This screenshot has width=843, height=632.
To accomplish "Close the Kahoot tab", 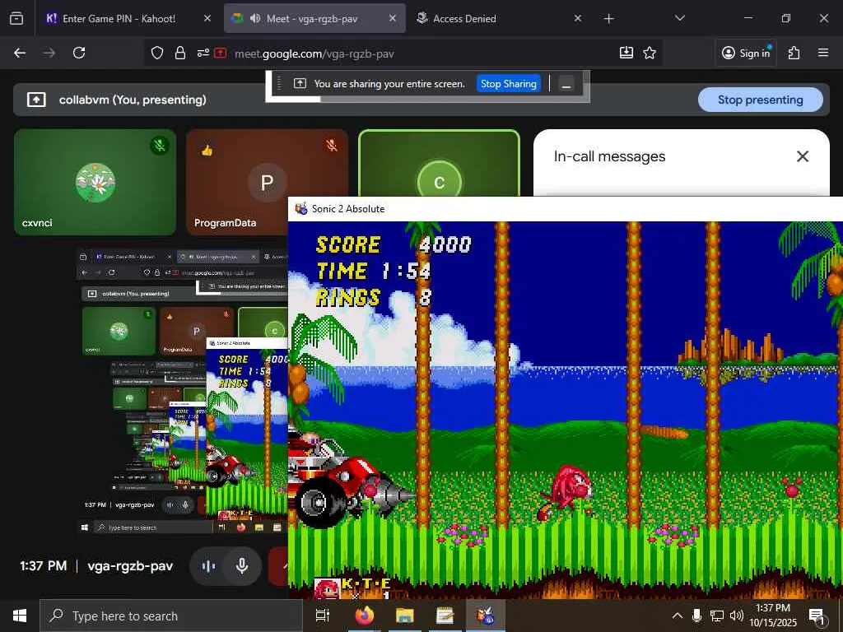I will 207,18.
